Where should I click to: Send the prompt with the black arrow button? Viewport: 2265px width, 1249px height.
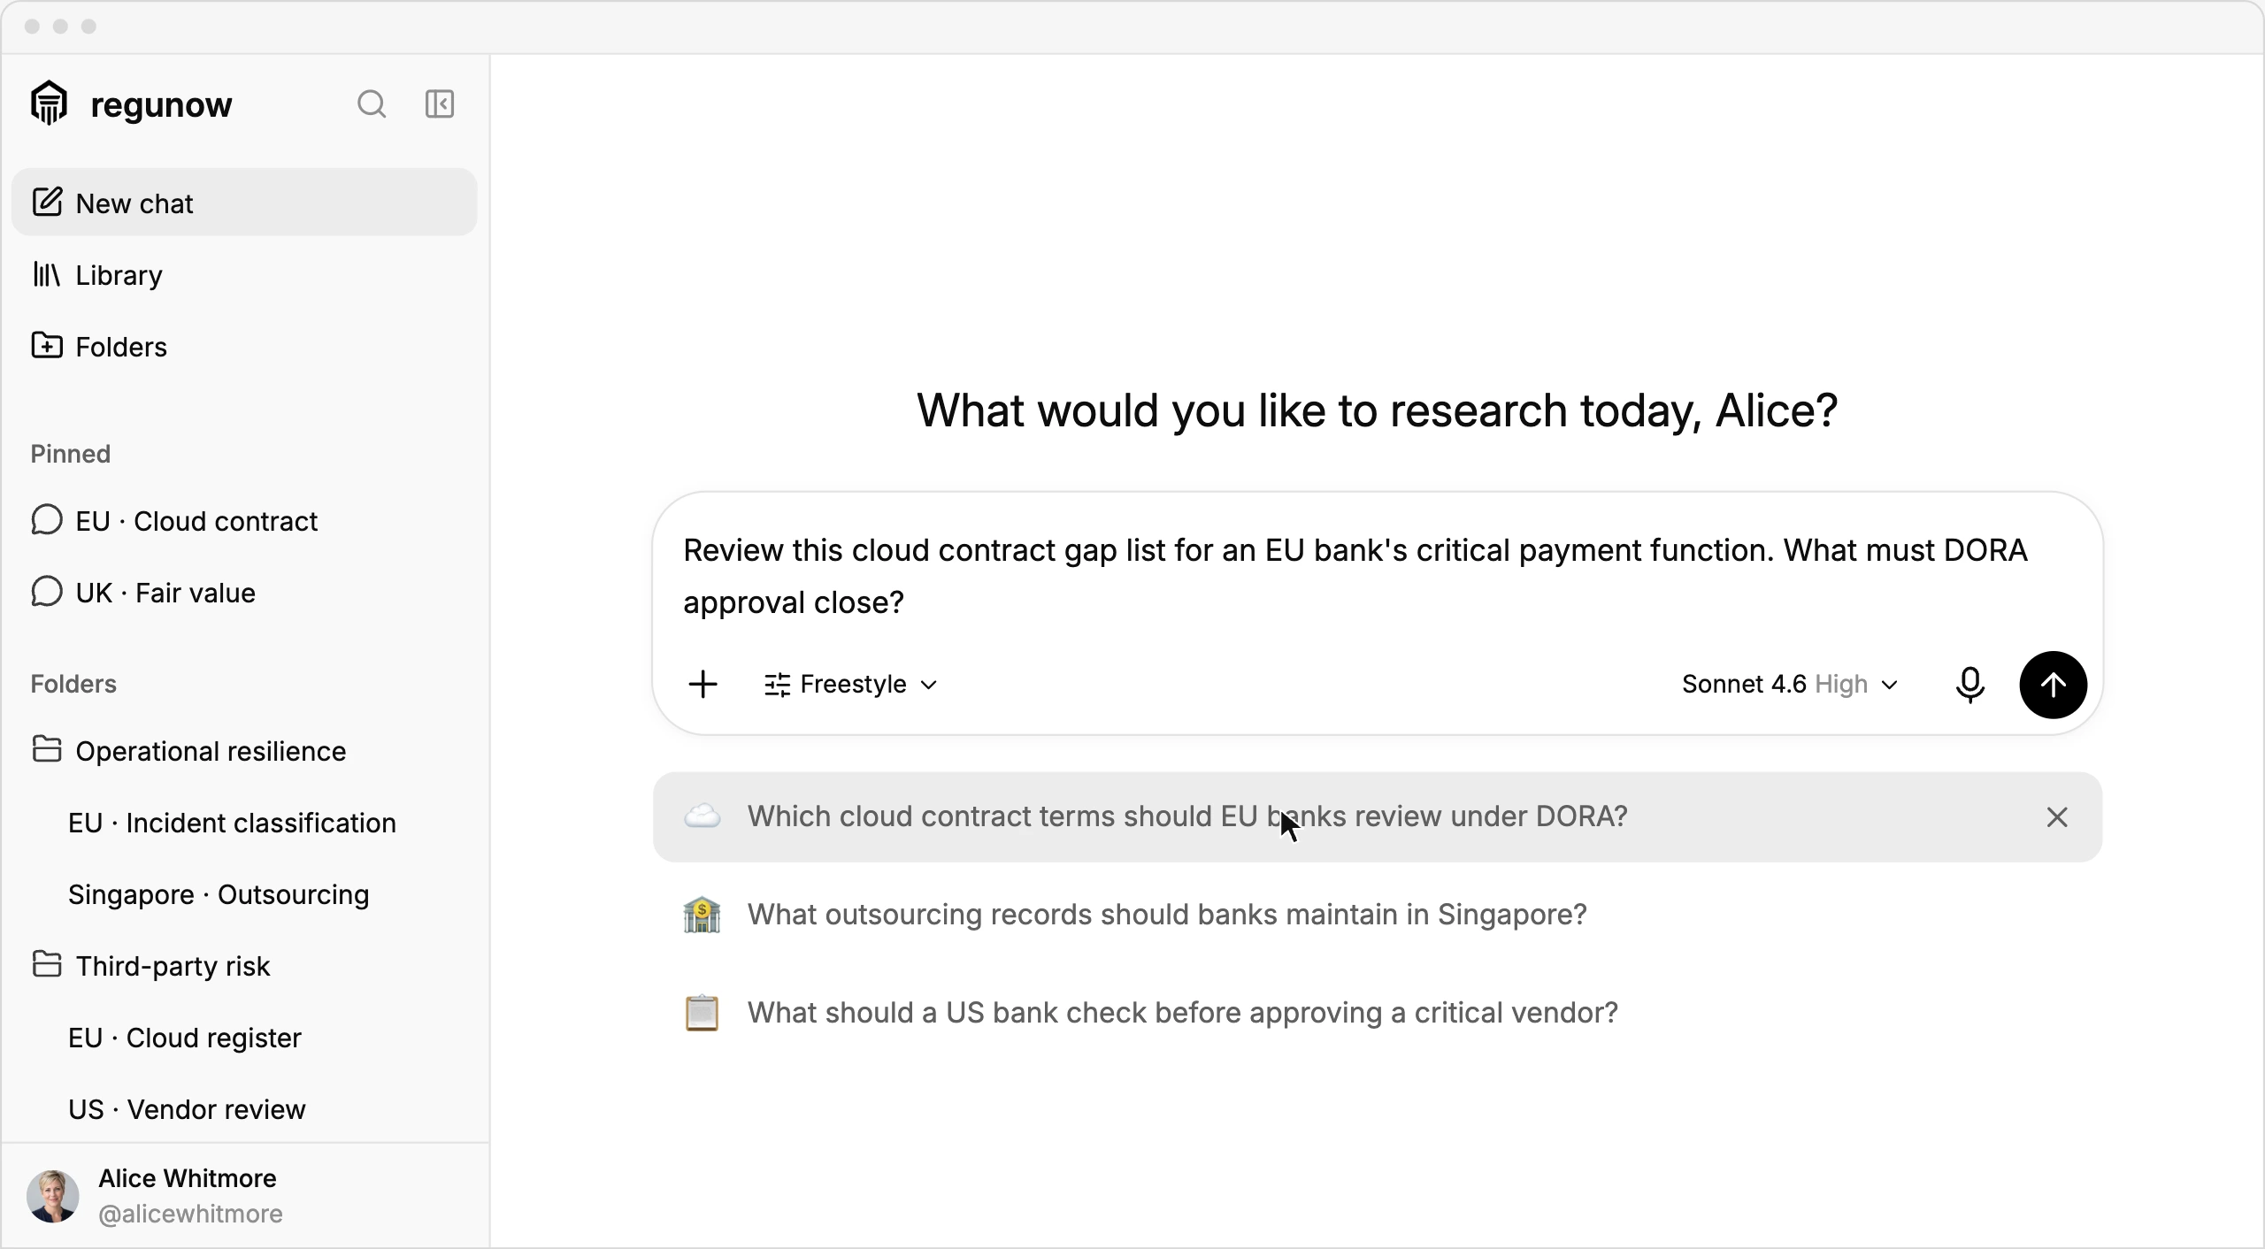[x=2053, y=685]
